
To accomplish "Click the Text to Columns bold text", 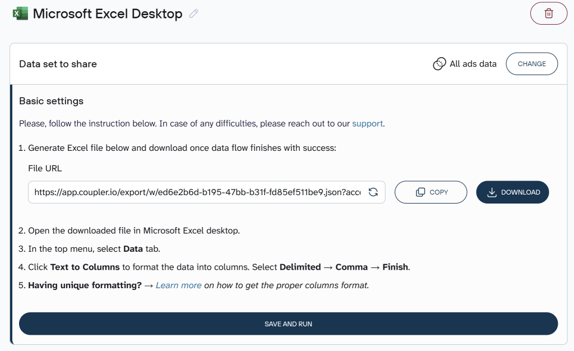I will [x=85, y=267].
